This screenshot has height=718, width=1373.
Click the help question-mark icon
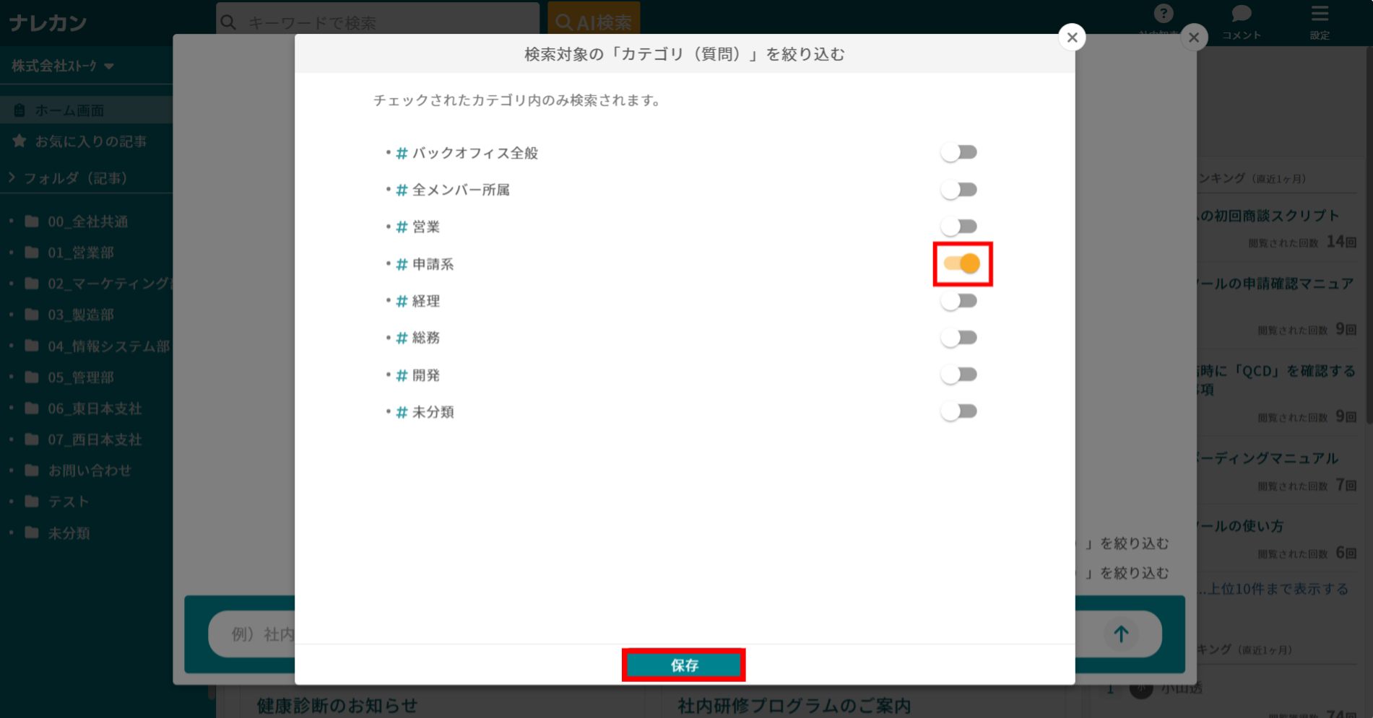tap(1163, 12)
